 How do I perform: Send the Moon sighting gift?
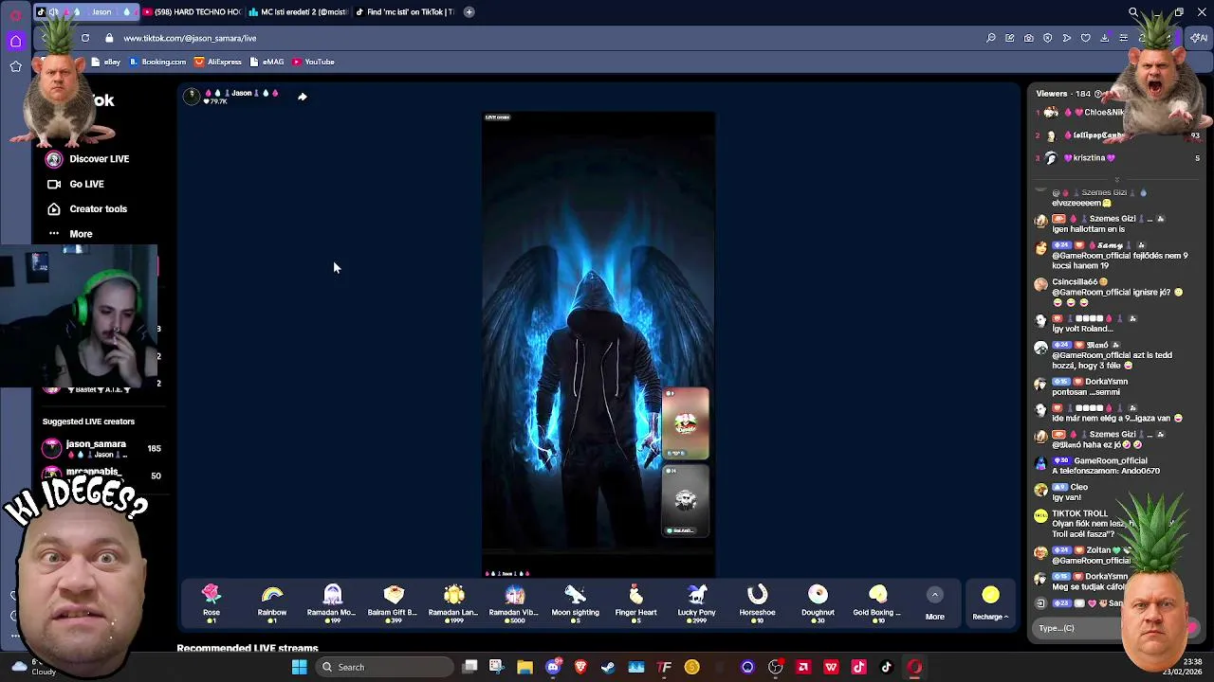click(575, 601)
